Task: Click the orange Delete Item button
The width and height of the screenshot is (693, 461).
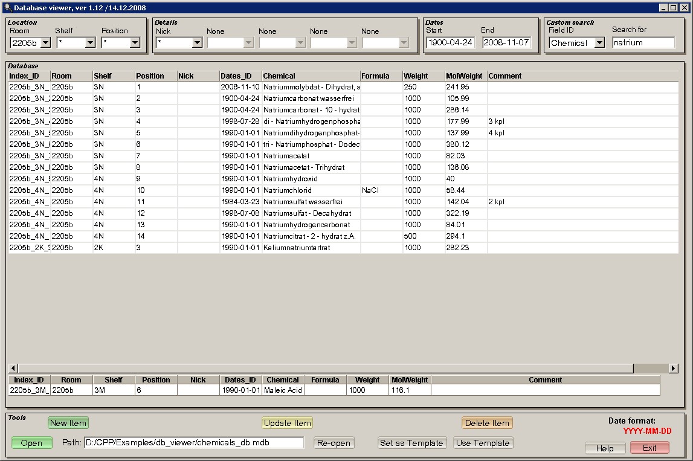Action: (487, 423)
